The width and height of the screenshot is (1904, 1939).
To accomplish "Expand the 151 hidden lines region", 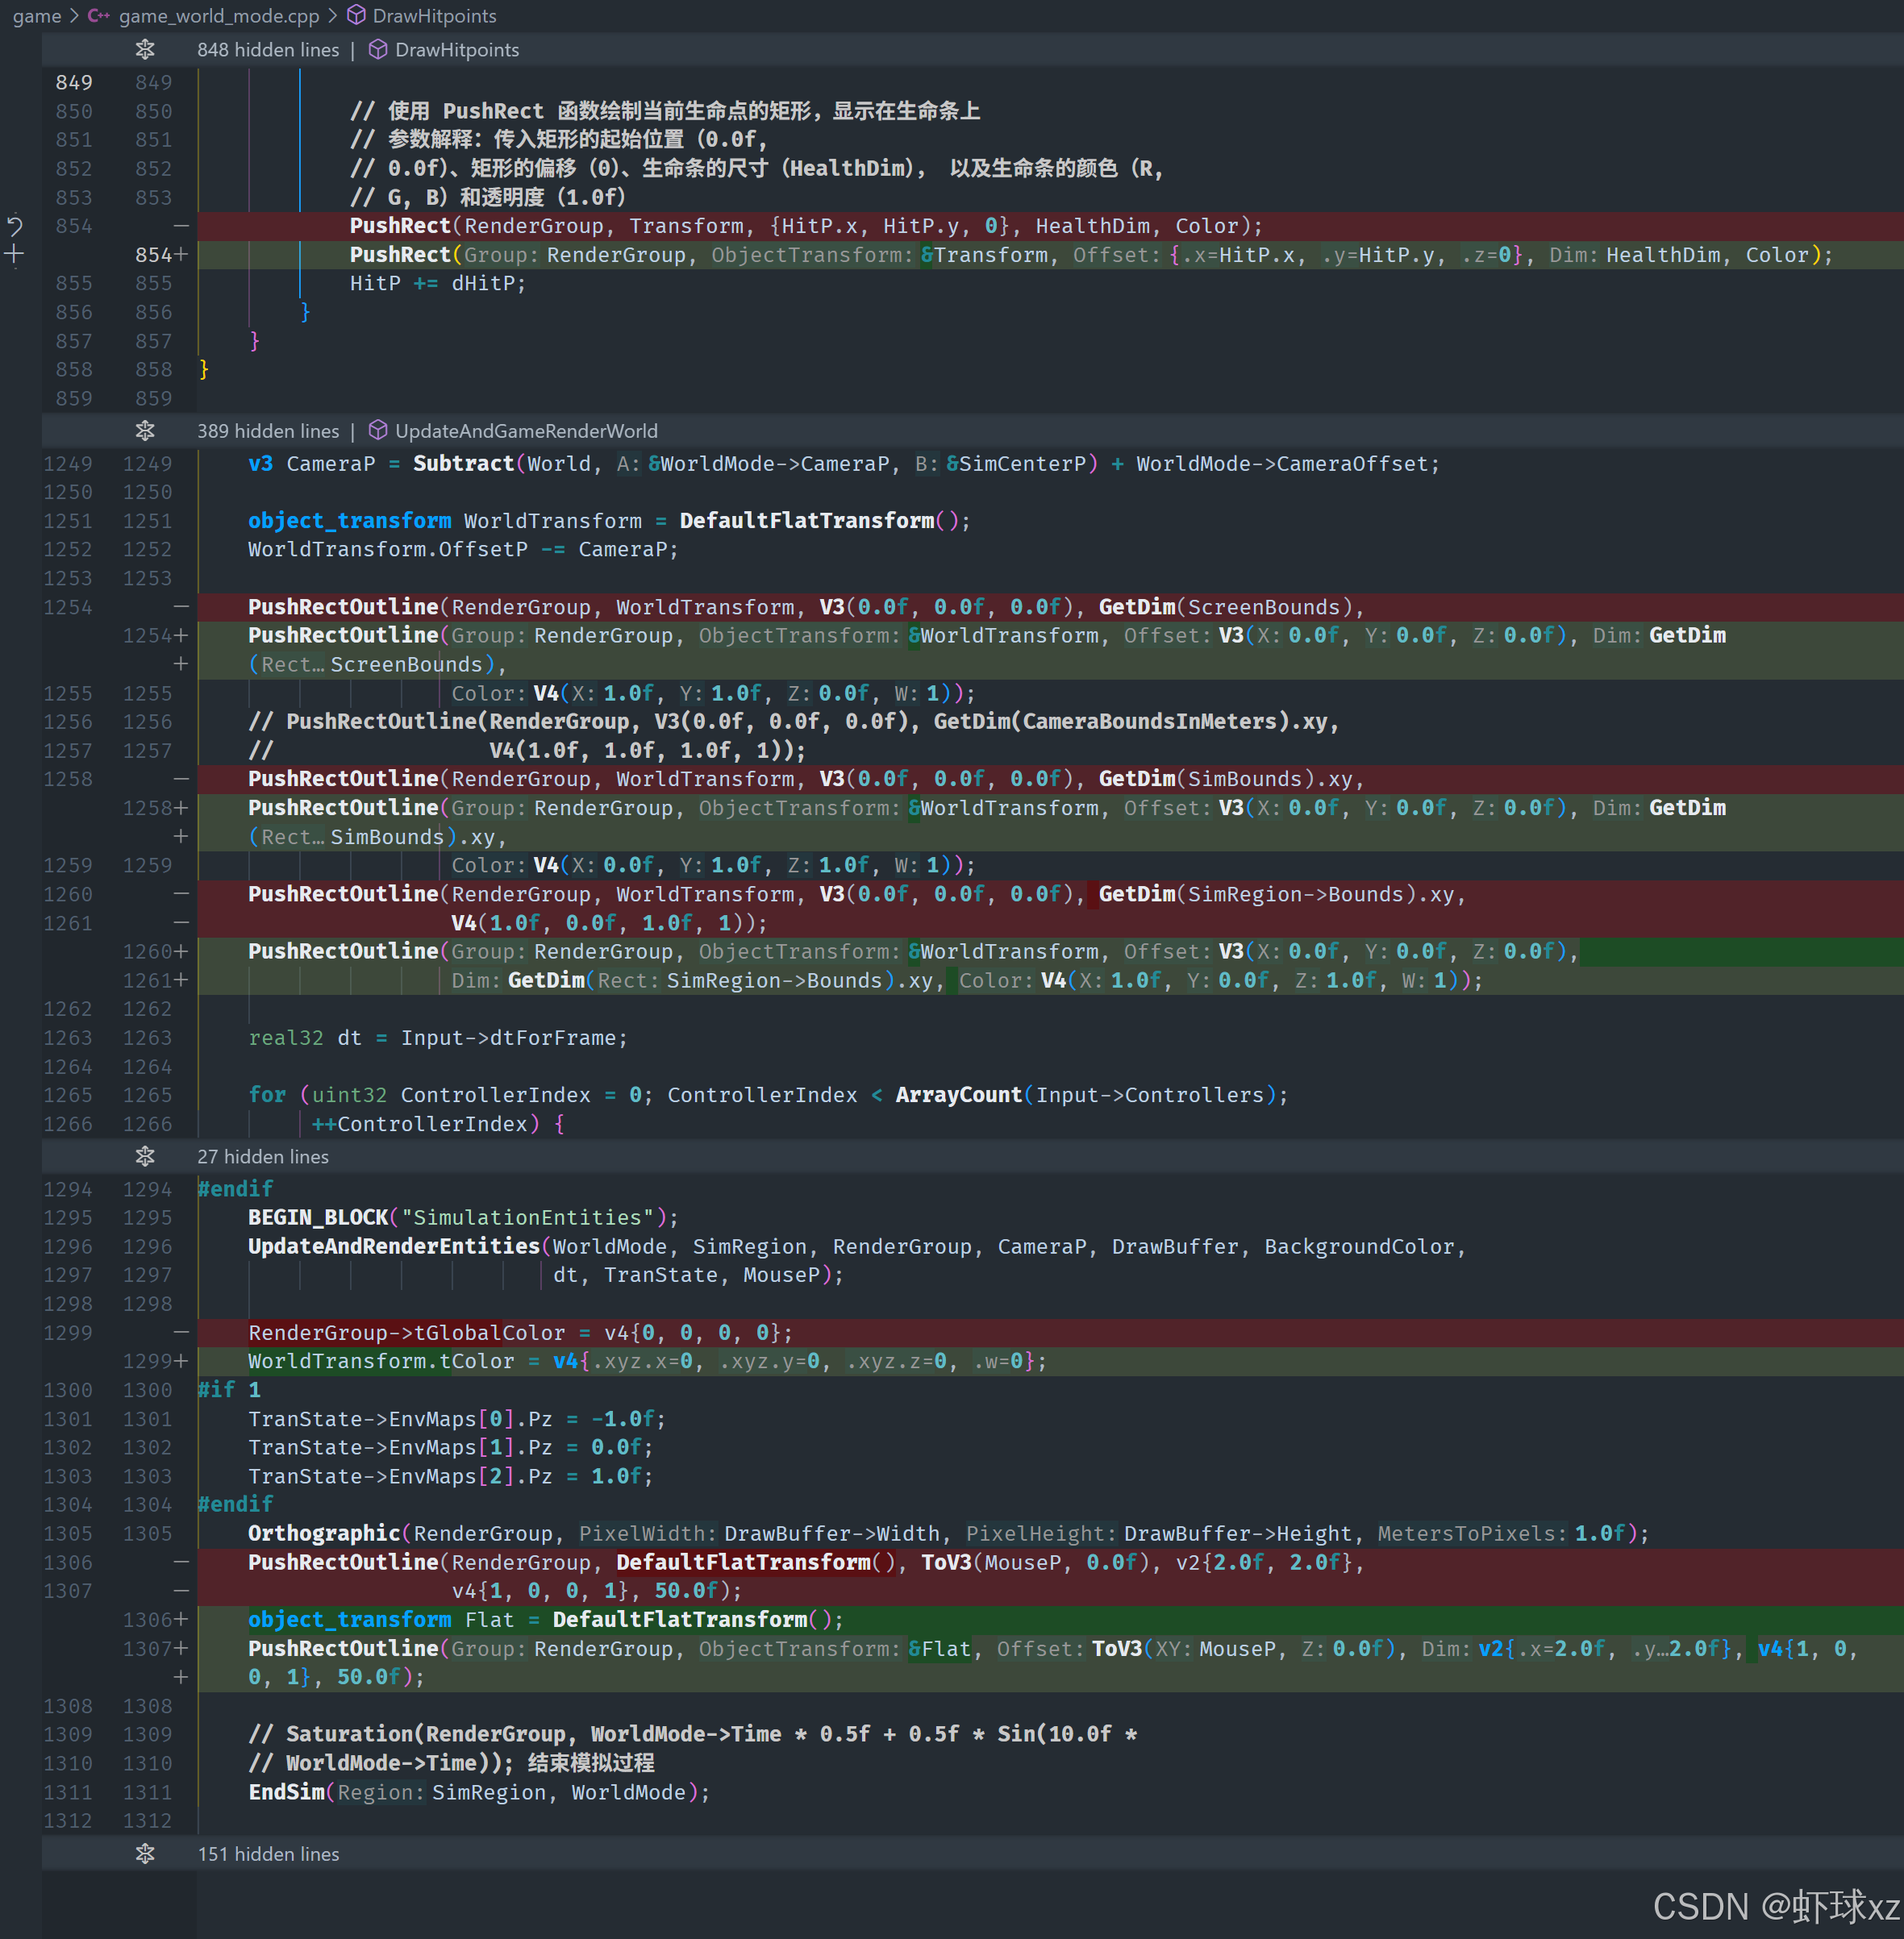I will (x=268, y=1853).
